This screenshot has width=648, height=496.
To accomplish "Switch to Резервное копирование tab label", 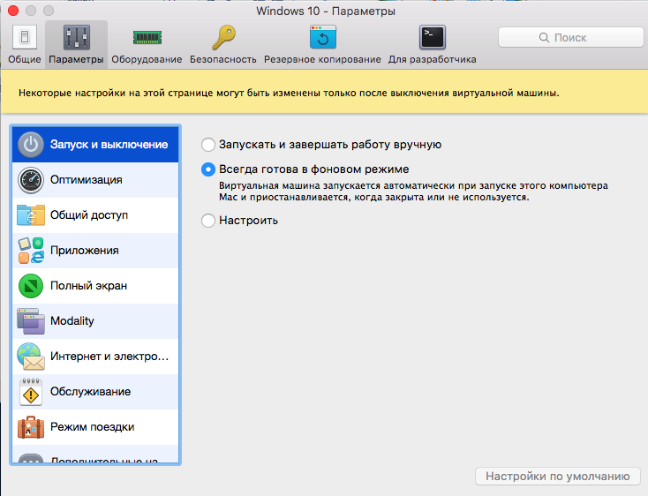I will point(322,59).
